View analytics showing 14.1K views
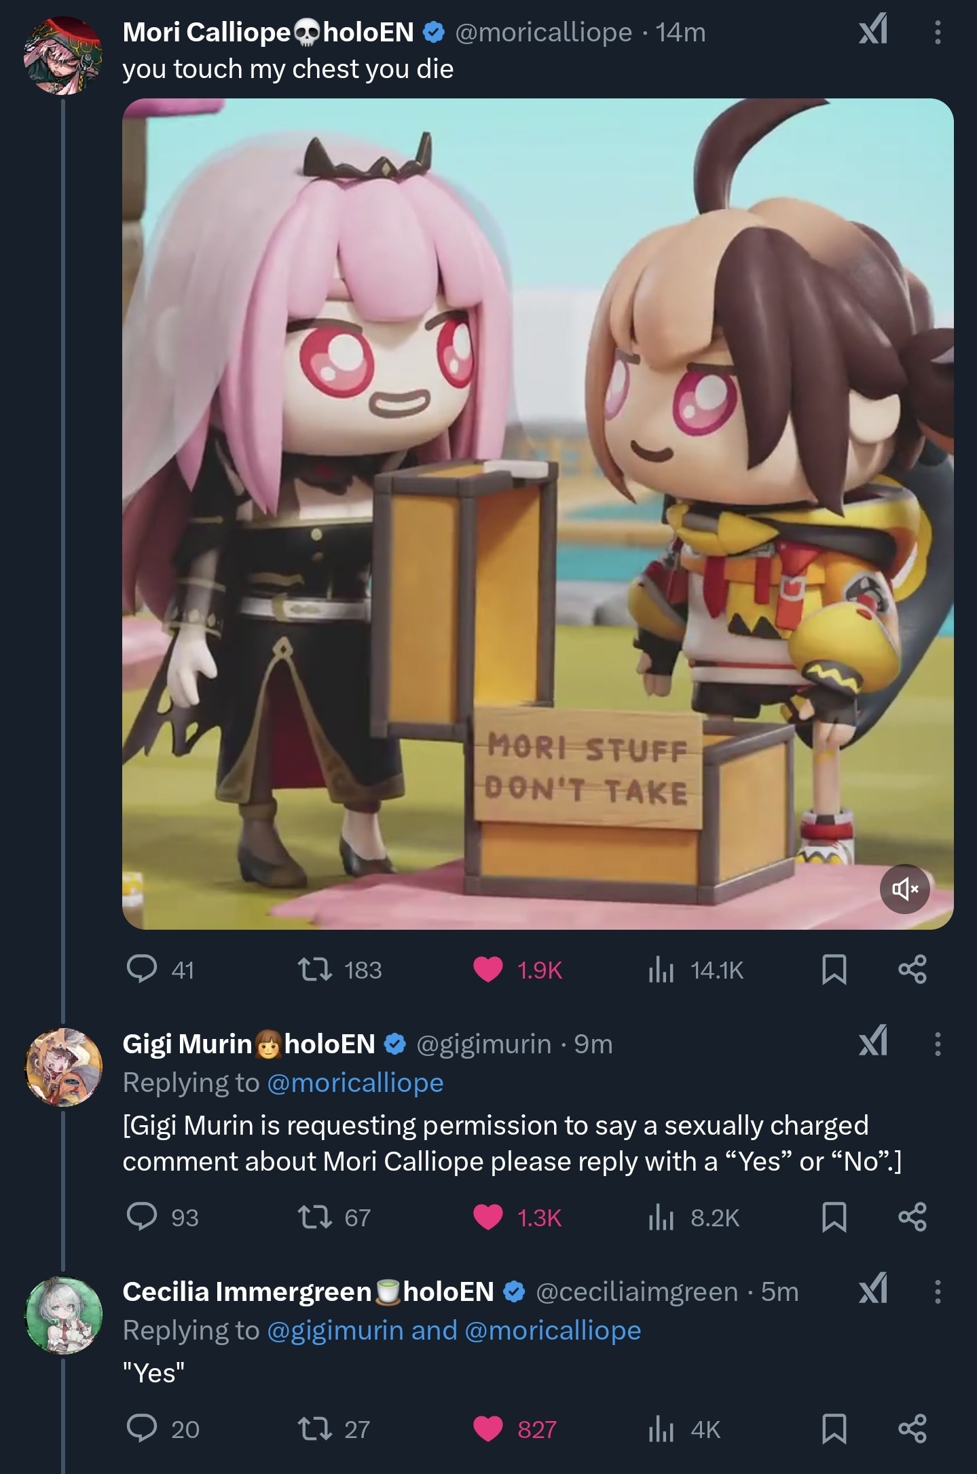 696,970
